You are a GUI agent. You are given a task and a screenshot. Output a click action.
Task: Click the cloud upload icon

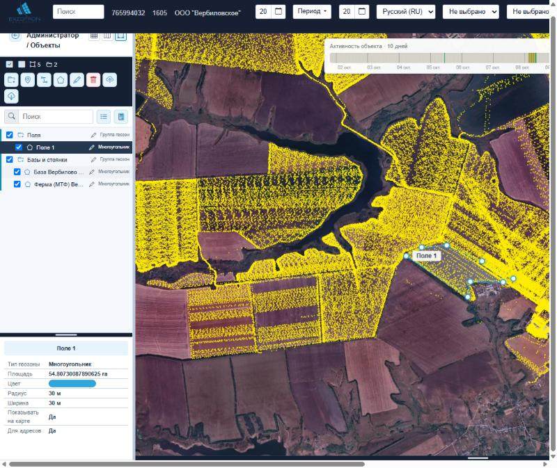tap(110, 80)
